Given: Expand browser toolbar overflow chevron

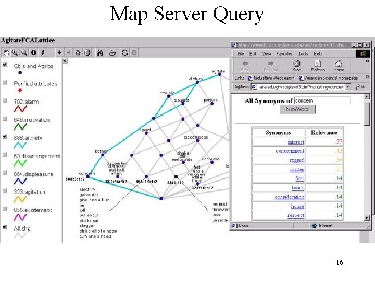Looking at the screenshot, I should (367, 61).
